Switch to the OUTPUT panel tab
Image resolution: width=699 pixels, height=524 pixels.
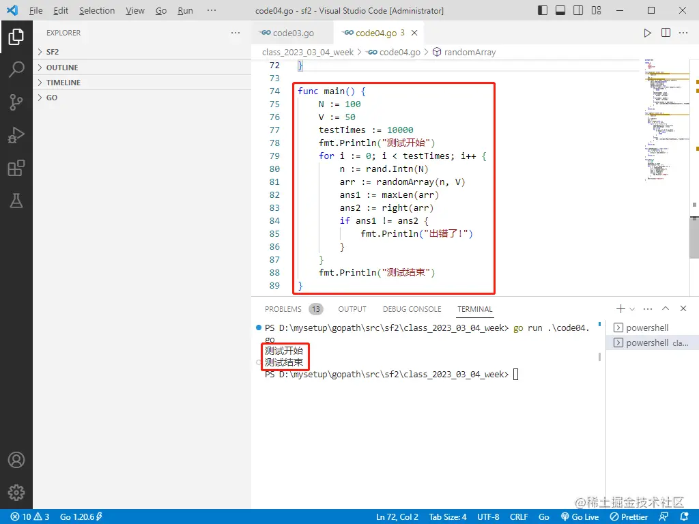pos(352,309)
